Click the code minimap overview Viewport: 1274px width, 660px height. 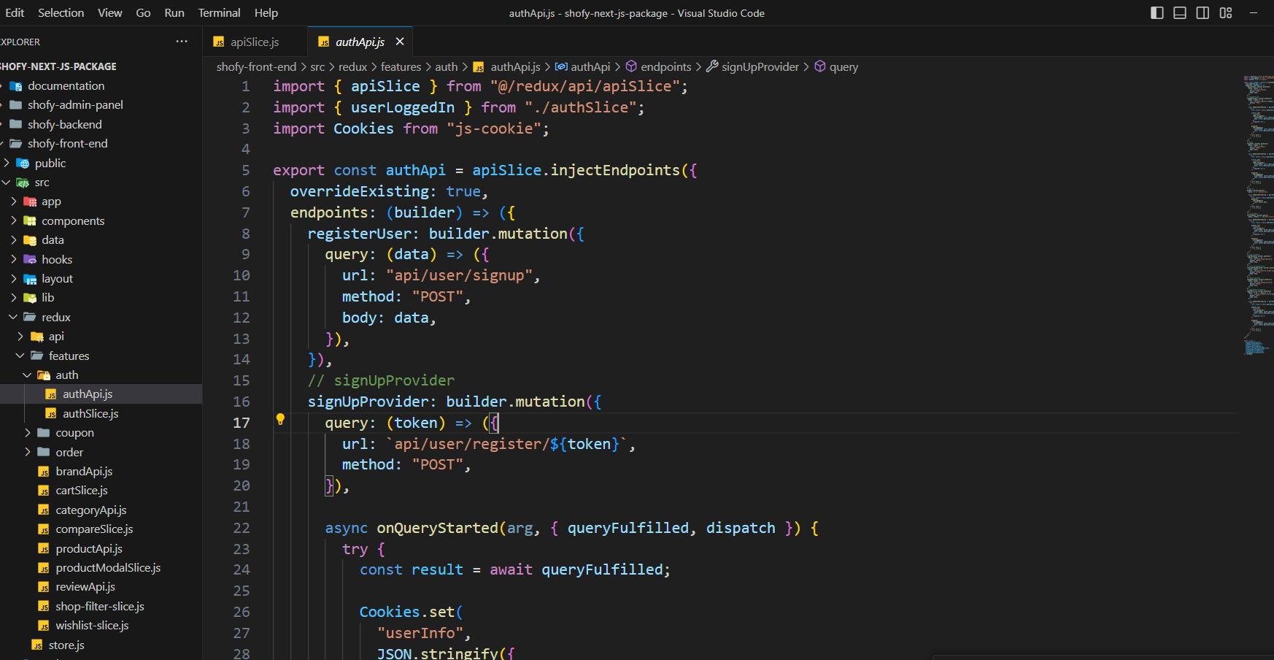tap(1258, 215)
